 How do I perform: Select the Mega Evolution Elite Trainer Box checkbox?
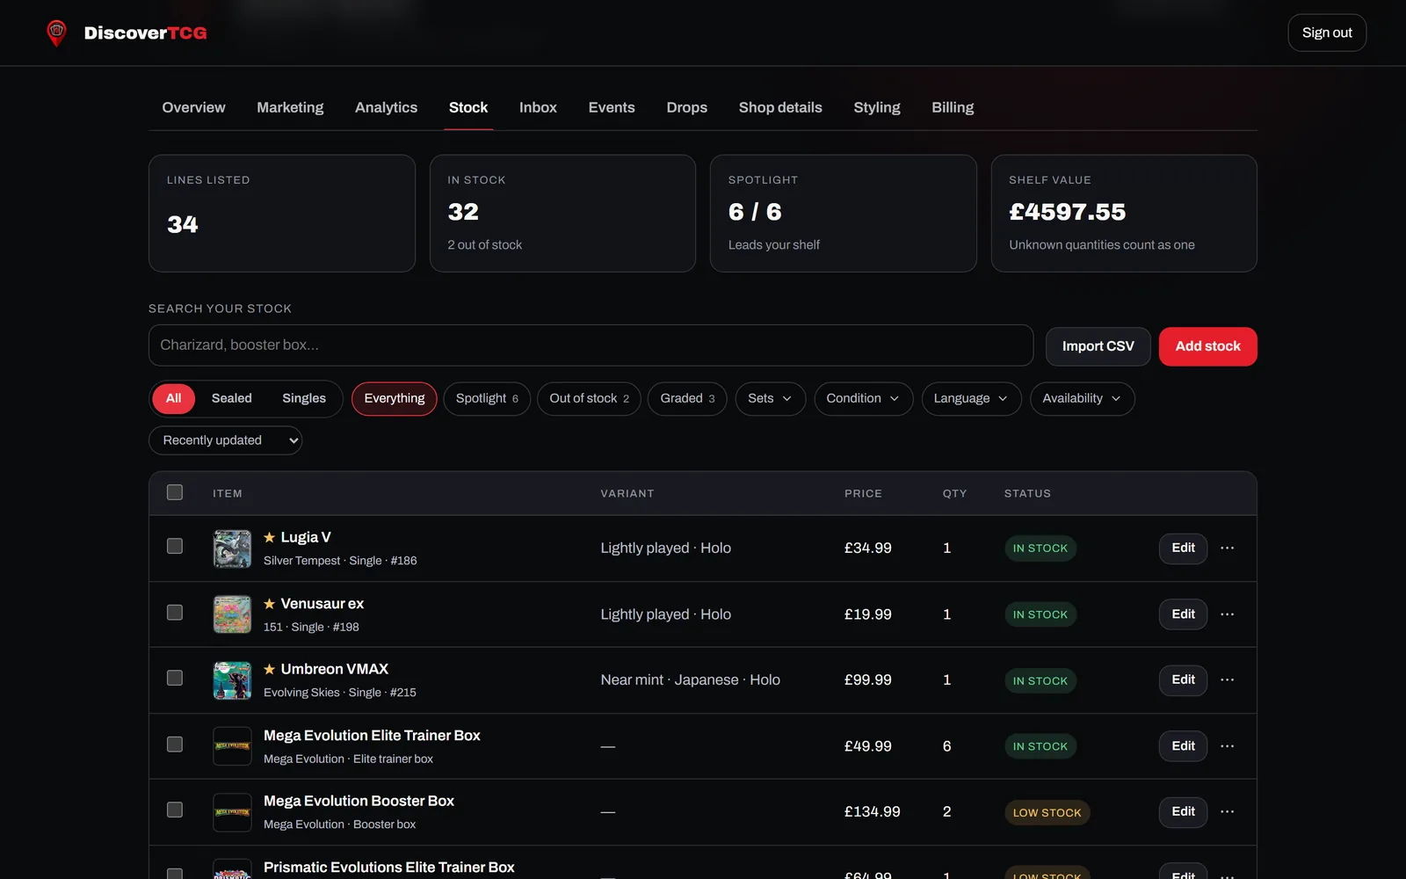coord(175,745)
